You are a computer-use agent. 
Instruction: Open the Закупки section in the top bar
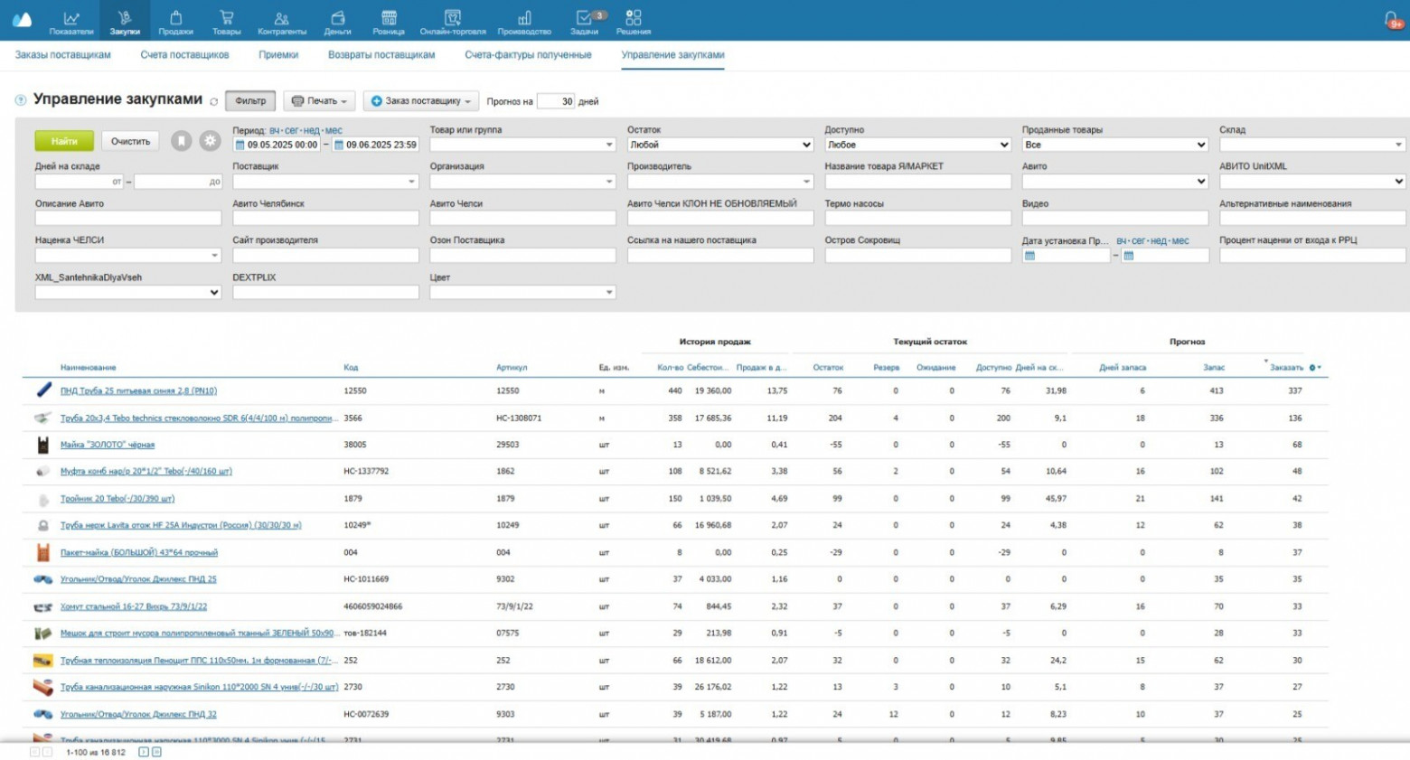[x=125, y=22]
